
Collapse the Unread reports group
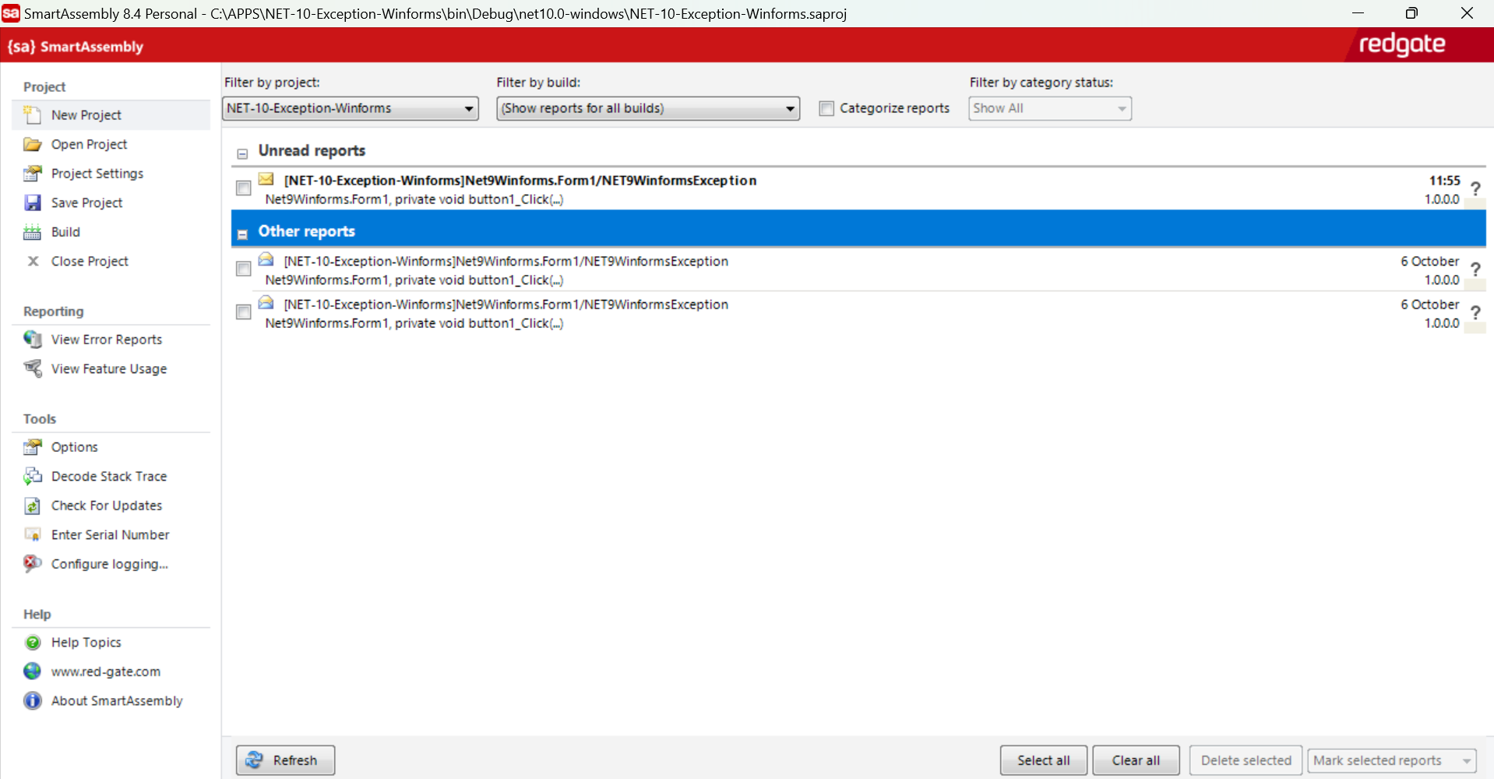242,153
